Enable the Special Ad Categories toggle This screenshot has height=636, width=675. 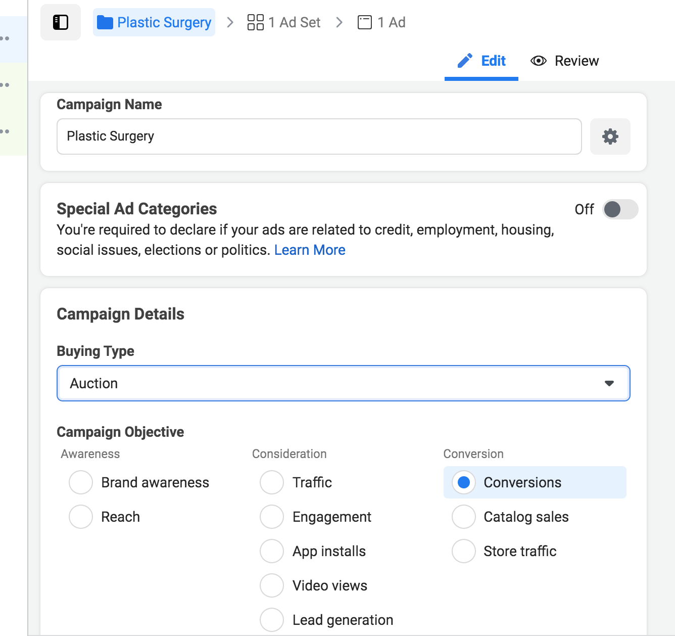[x=620, y=209]
